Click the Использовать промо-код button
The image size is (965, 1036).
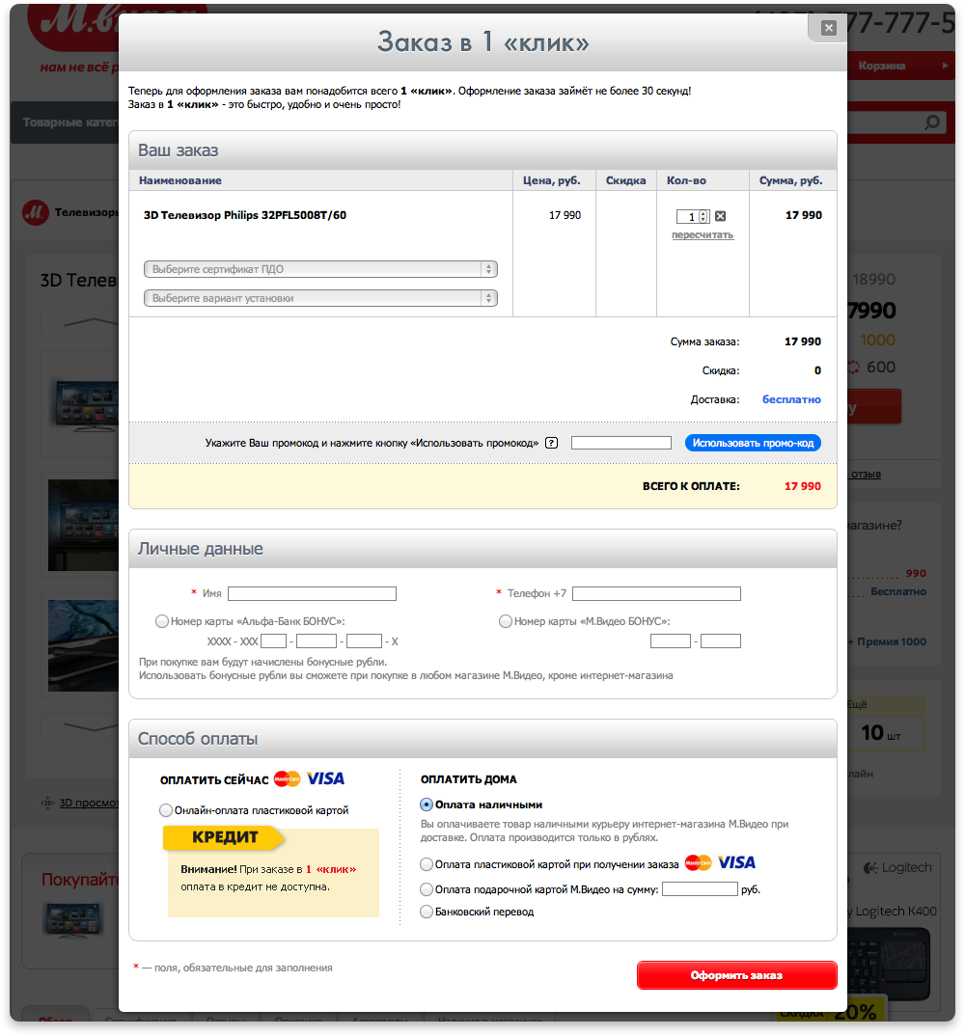click(x=753, y=443)
